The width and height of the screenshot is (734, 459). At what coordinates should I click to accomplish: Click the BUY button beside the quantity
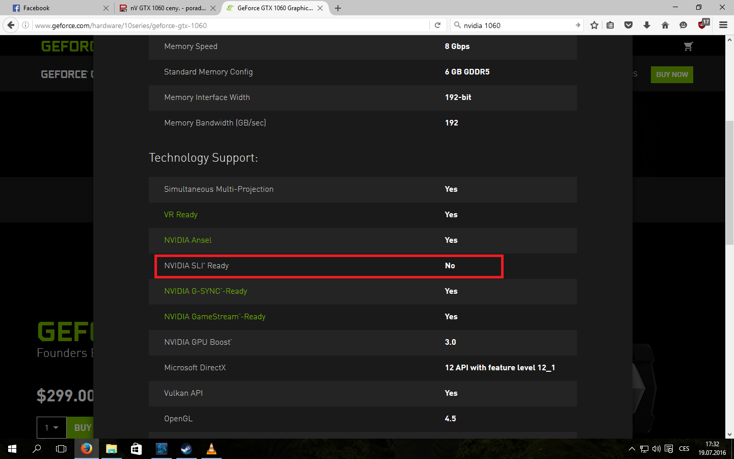pyautogui.click(x=80, y=428)
